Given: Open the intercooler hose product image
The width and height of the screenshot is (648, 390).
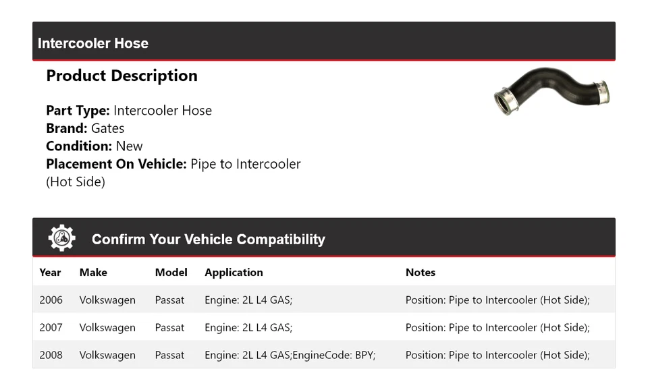Looking at the screenshot, I should [x=551, y=91].
